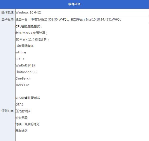This screenshot has height=141, width=149.
Task: Click the 地铁：最后的曙光 entry
Action: [27, 124]
